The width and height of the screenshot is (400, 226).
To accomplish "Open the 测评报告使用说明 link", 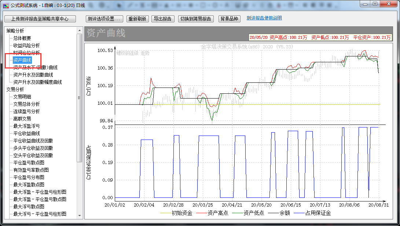I will point(264,18).
